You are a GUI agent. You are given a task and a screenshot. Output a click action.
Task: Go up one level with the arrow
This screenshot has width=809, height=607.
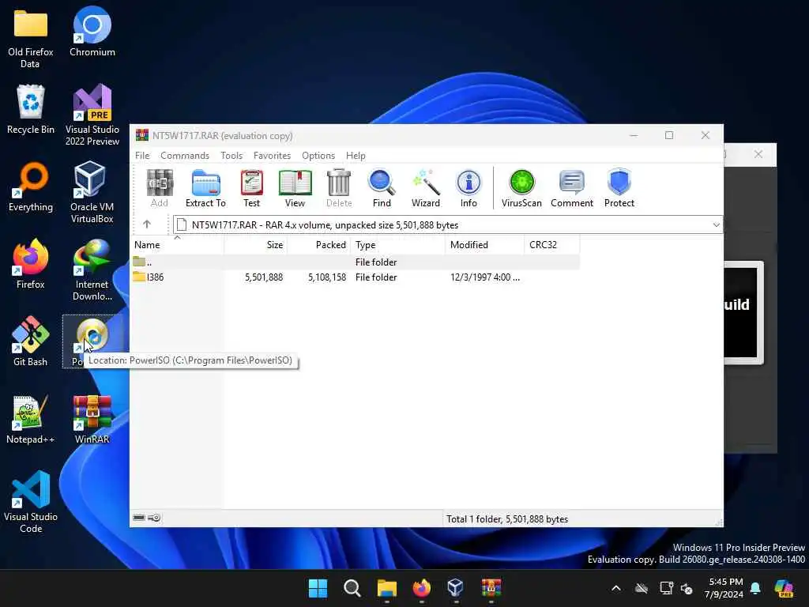click(147, 224)
